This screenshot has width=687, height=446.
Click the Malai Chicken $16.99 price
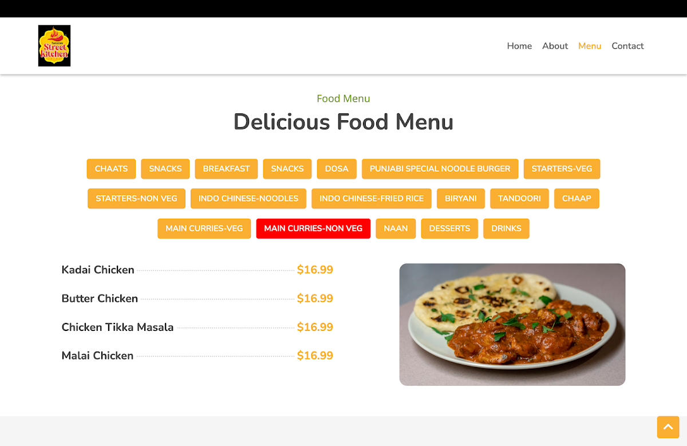point(315,356)
